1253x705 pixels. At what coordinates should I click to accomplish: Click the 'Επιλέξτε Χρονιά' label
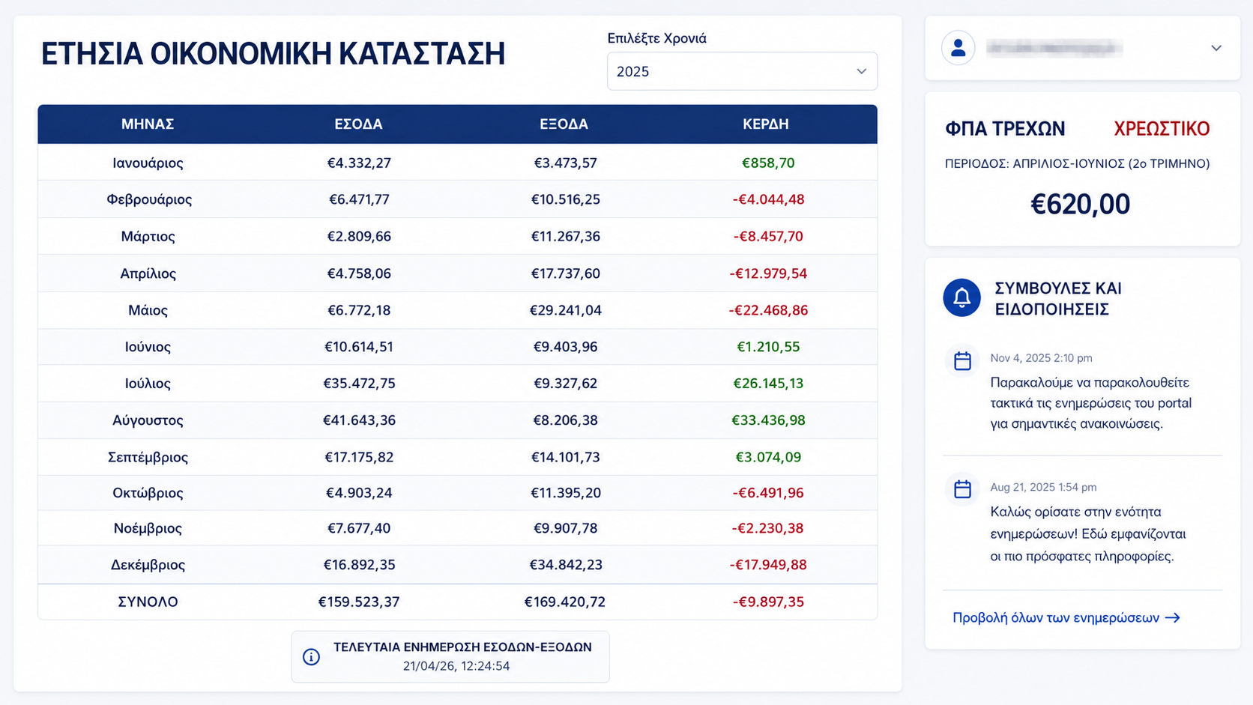pos(656,38)
